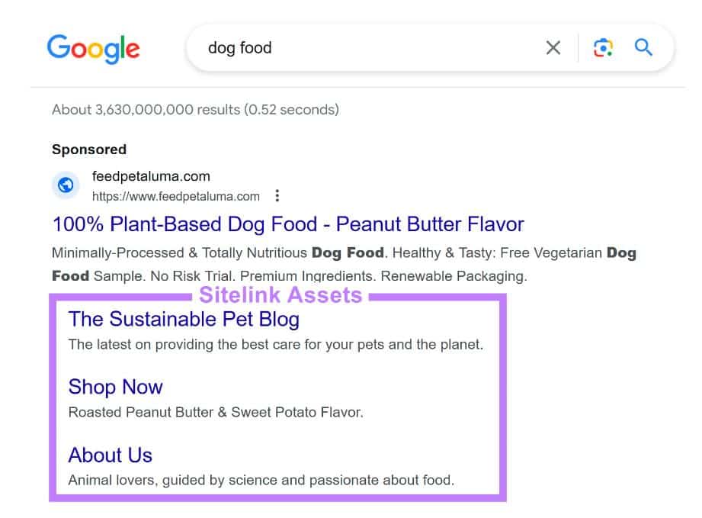The width and height of the screenshot is (702, 518).
Task: Open The Sustainable Pet Blog sitelink
Action: point(184,320)
